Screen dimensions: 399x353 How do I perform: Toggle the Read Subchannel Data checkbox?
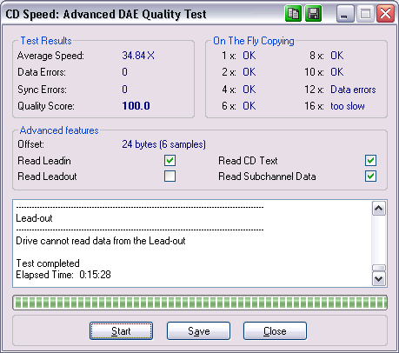[x=370, y=176]
